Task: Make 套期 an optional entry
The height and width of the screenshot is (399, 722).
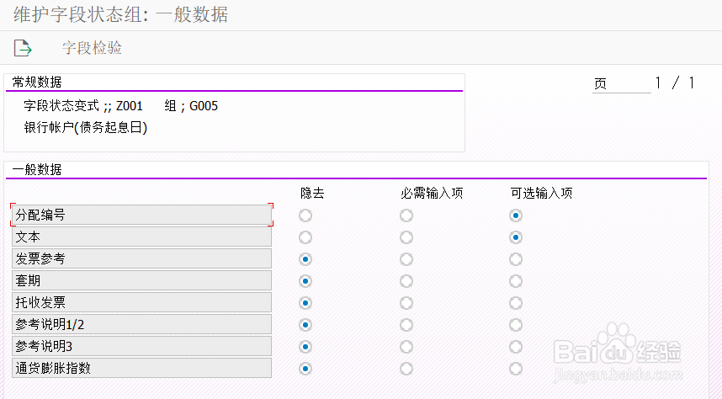Action: pyautogui.click(x=516, y=281)
